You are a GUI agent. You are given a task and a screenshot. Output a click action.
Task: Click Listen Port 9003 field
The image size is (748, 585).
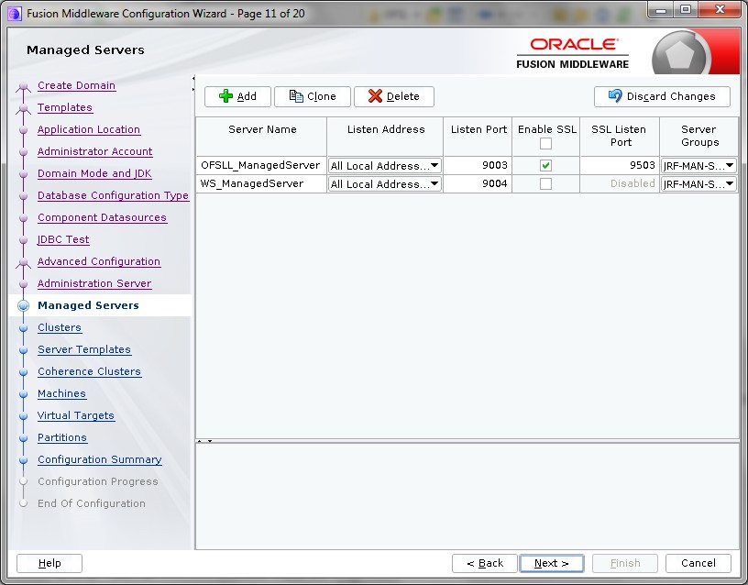click(478, 165)
